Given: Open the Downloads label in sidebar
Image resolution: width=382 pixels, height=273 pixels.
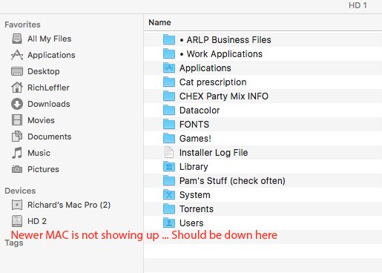Looking at the screenshot, I should click(49, 104).
